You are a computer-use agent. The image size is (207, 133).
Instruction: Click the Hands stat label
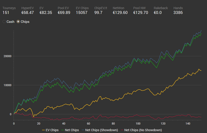(x=178, y=8)
